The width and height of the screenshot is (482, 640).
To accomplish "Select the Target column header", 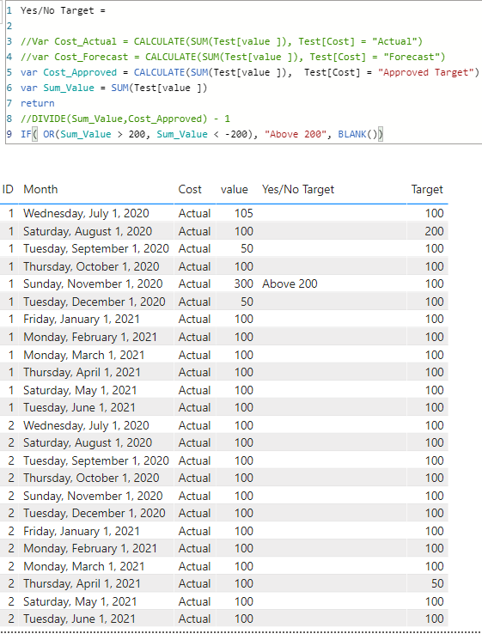I will click(x=427, y=189).
